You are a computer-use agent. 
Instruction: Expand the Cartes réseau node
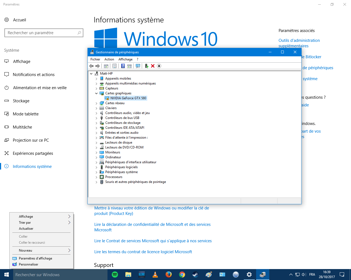click(x=96, y=103)
